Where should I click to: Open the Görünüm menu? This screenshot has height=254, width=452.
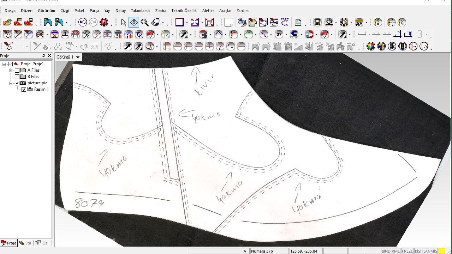point(46,11)
